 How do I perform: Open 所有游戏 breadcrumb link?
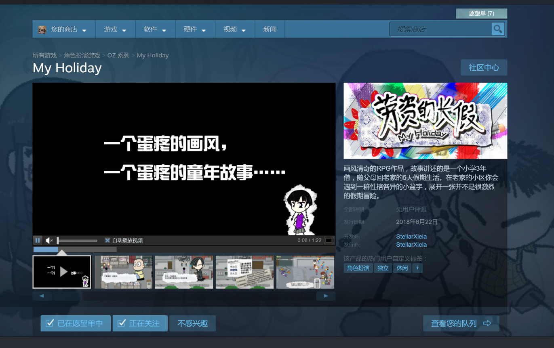[45, 55]
